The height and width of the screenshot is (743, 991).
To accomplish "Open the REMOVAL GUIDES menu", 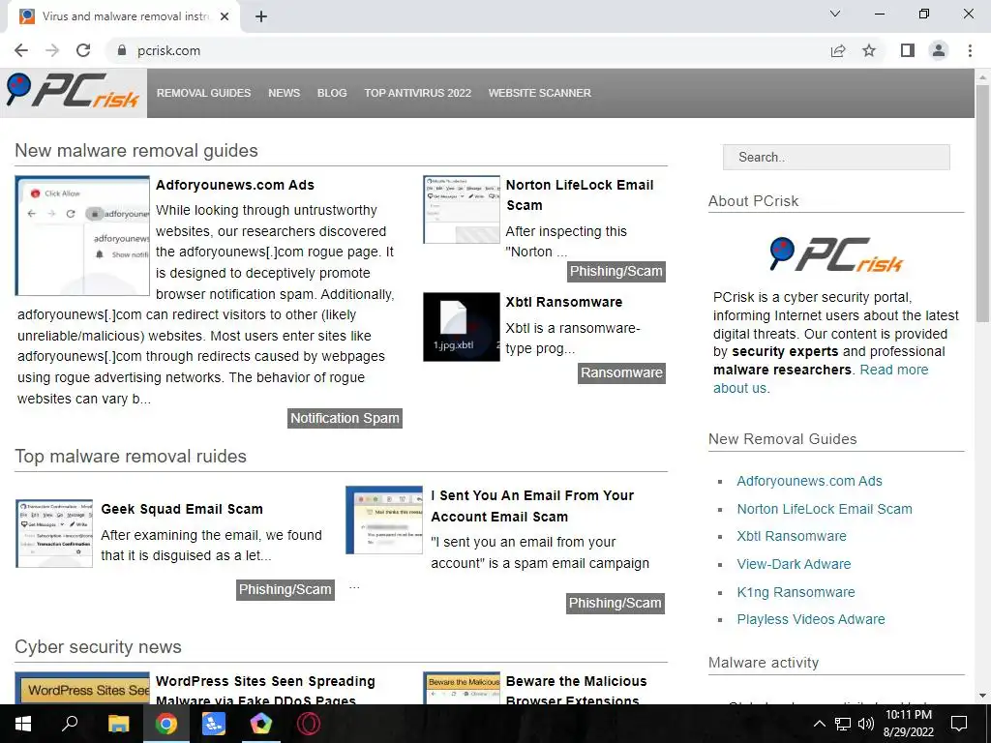I will pyautogui.click(x=203, y=93).
